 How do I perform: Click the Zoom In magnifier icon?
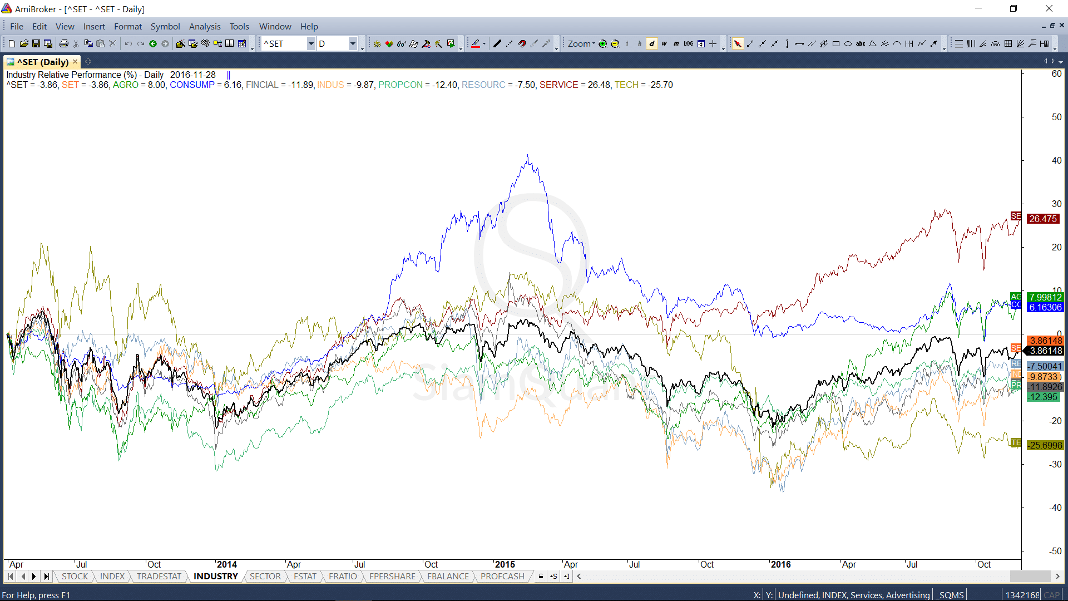click(602, 43)
